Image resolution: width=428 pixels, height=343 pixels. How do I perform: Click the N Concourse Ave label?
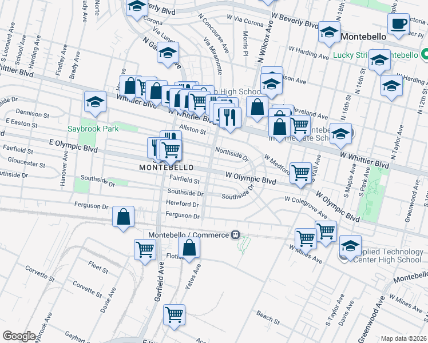[214, 33]
